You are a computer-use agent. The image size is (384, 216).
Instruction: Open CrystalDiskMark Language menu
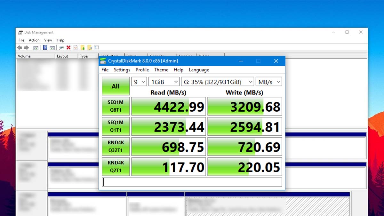coord(199,70)
